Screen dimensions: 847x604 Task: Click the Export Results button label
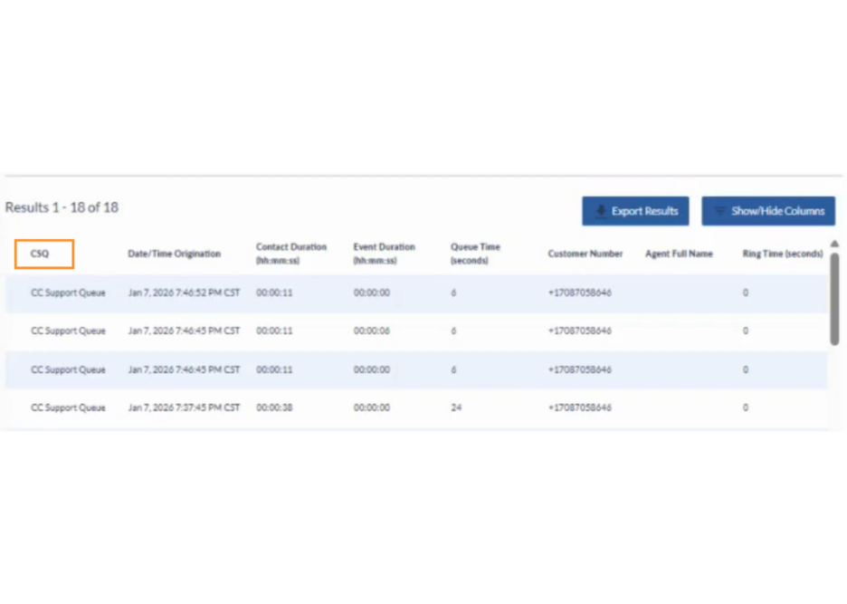click(x=644, y=211)
